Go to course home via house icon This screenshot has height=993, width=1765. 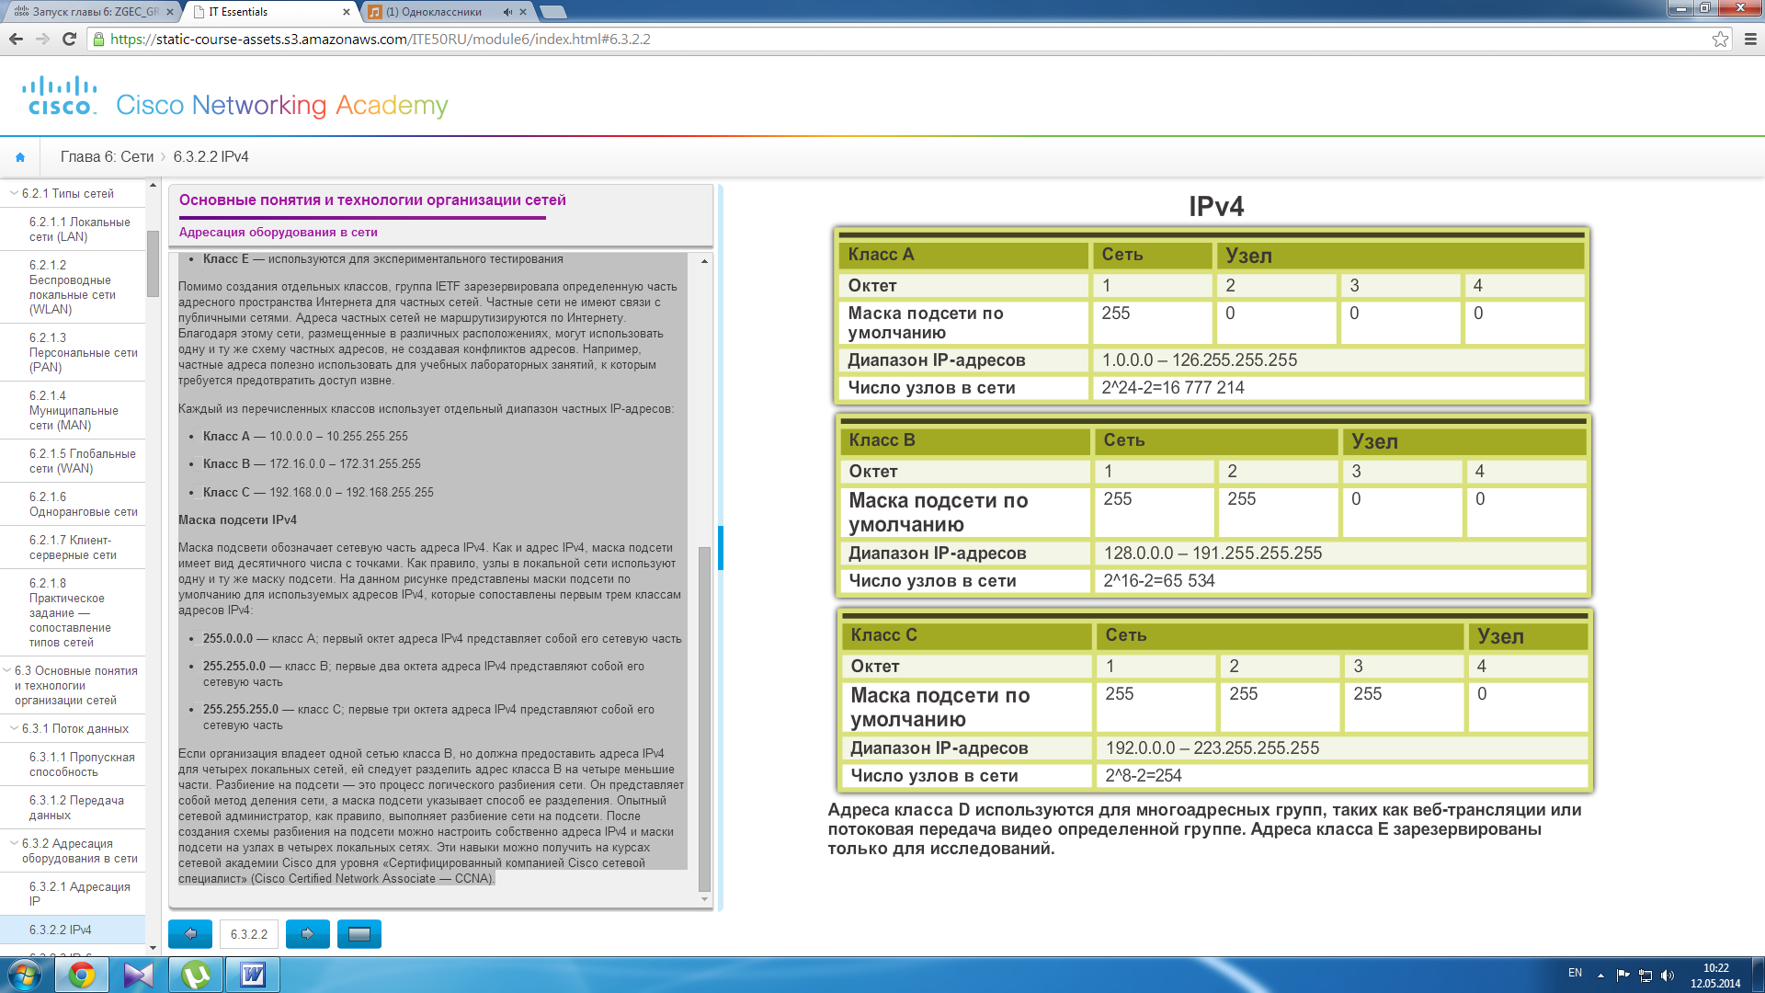20,157
